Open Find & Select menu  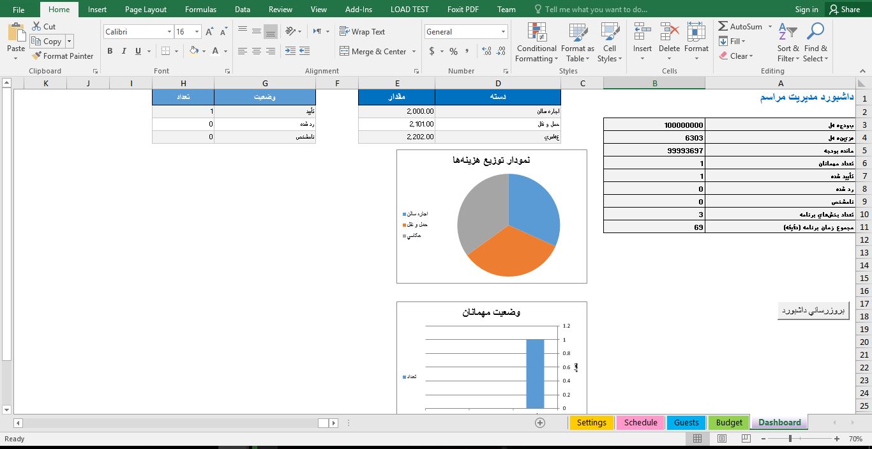(x=815, y=43)
